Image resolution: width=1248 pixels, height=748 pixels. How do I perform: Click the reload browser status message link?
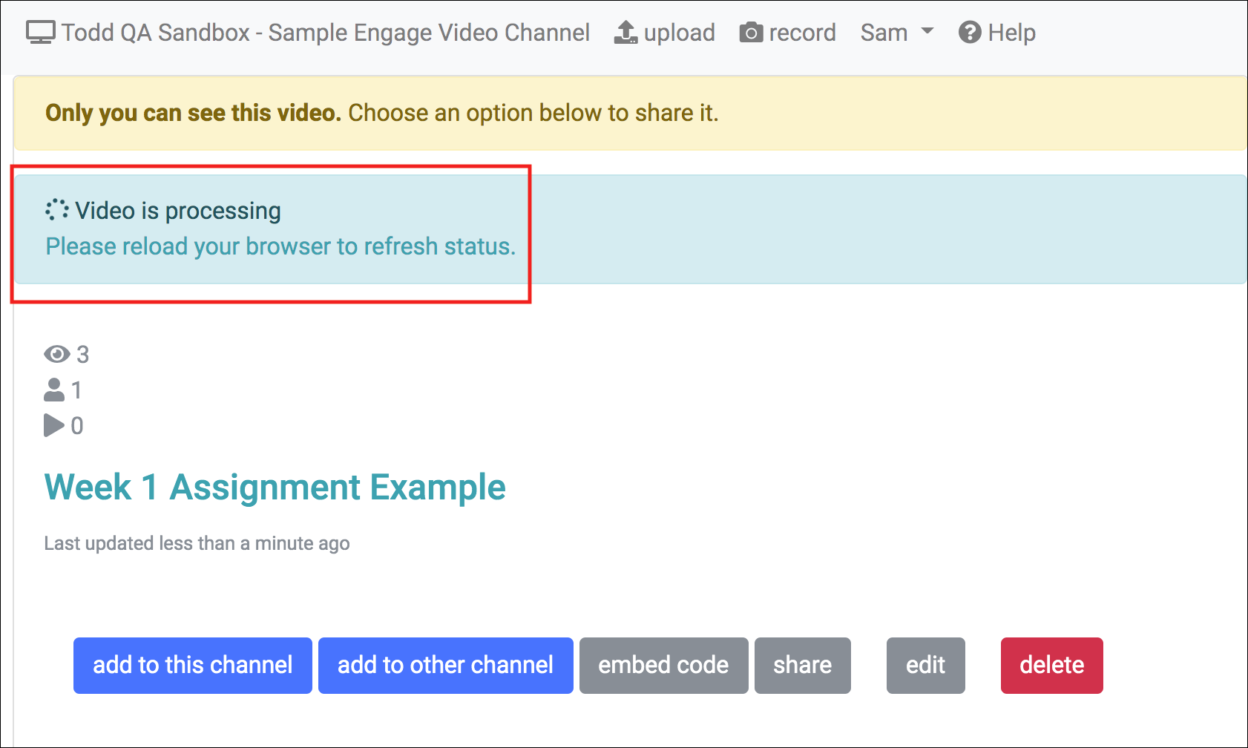click(x=280, y=246)
